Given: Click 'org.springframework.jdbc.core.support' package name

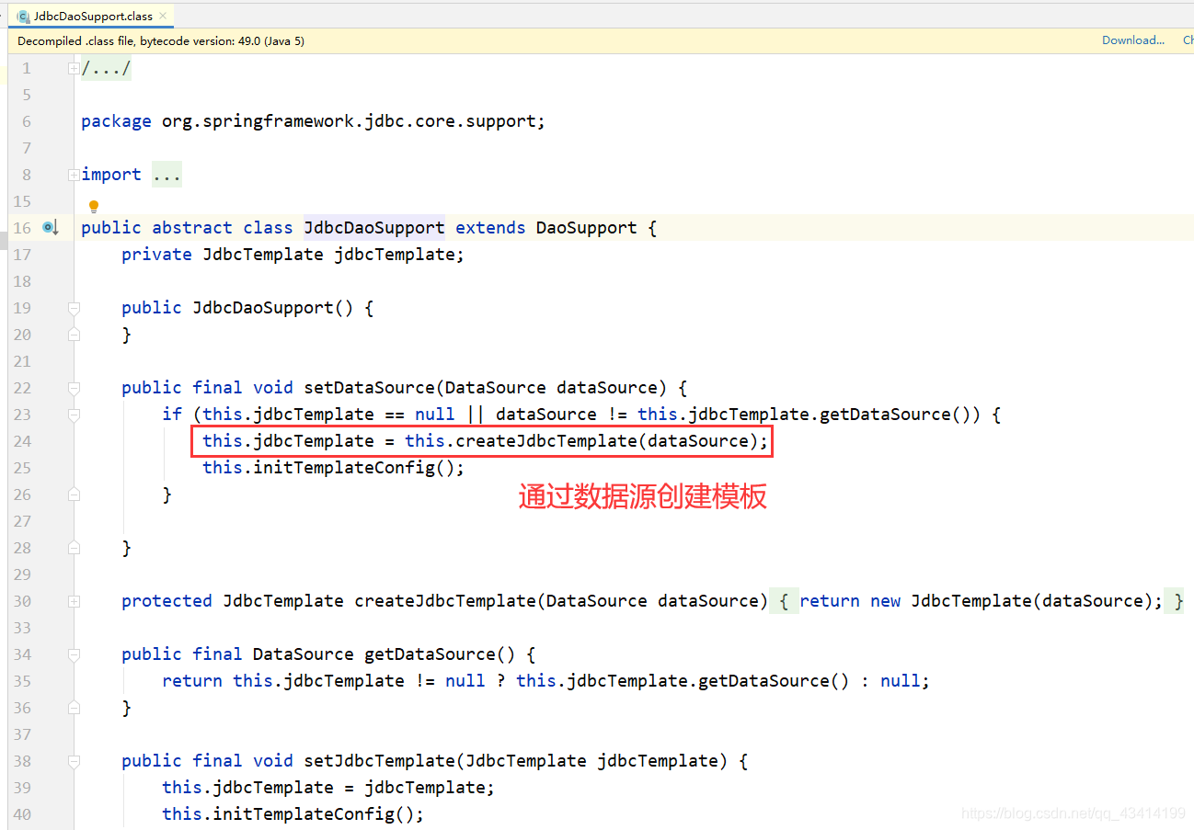Looking at the screenshot, I should pyautogui.click(x=350, y=121).
